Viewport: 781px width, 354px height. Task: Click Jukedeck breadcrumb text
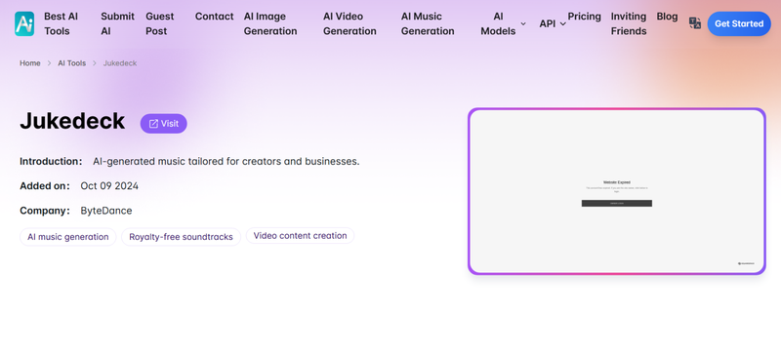(x=120, y=63)
